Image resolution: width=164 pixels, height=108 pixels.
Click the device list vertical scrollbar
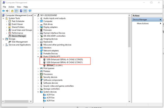click(x=129, y=30)
